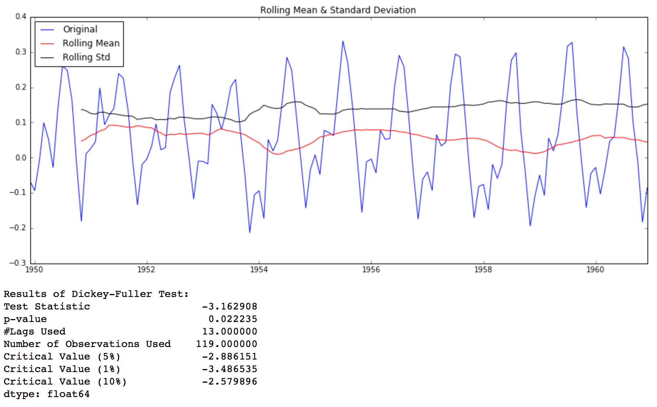Click the p-value number 0.022235
Image resolution: width=657 pixels, height=407 pixels.
point(233,319)
